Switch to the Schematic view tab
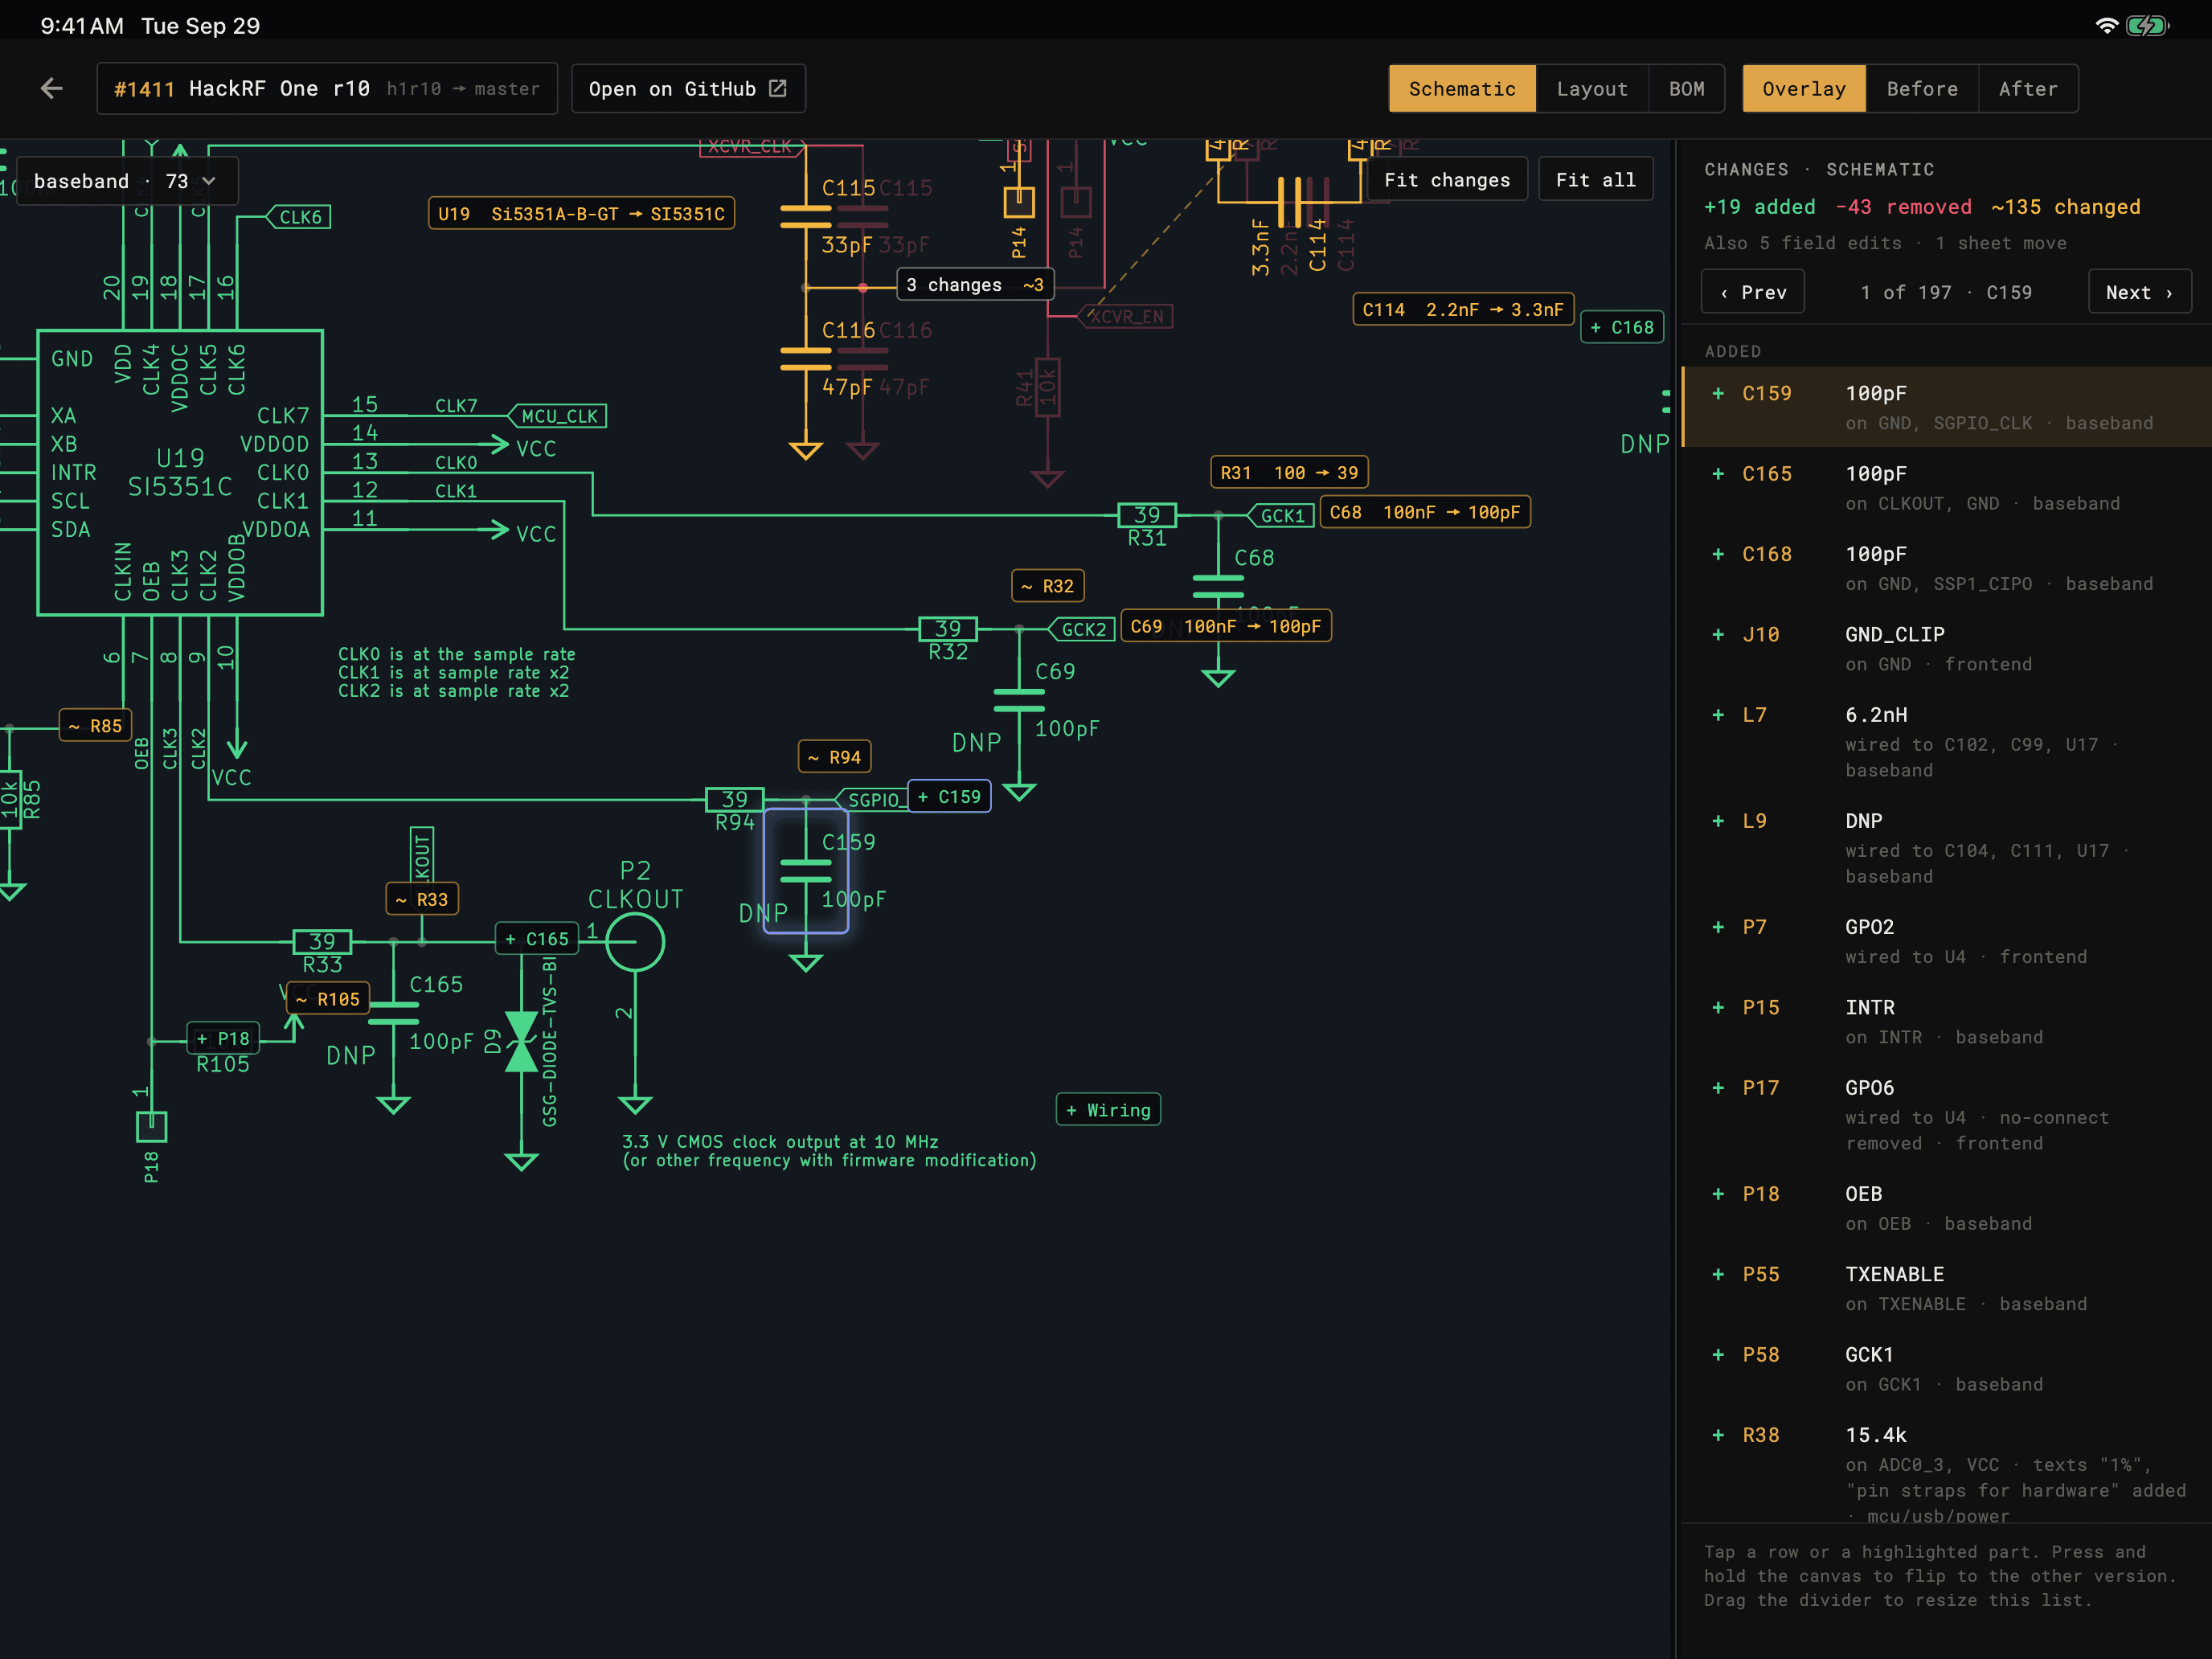This screenshot has width=2212, height=1659. pyautogui.click(x=1462, y=89)
